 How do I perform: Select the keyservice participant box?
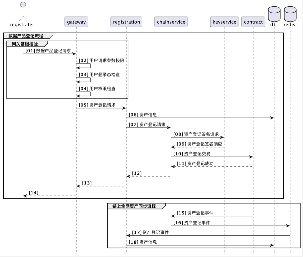[x=224, y=22]
